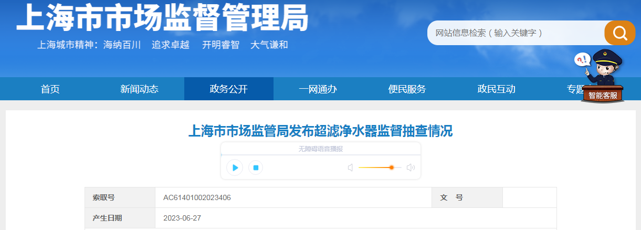
Task: Click the high-volume speaker icon
Action: coord(410,168)
